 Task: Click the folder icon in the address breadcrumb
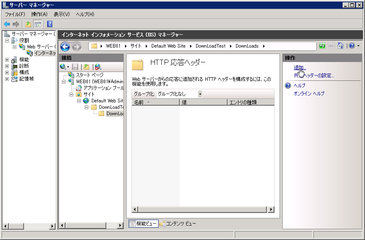click(x=94, y=46)
